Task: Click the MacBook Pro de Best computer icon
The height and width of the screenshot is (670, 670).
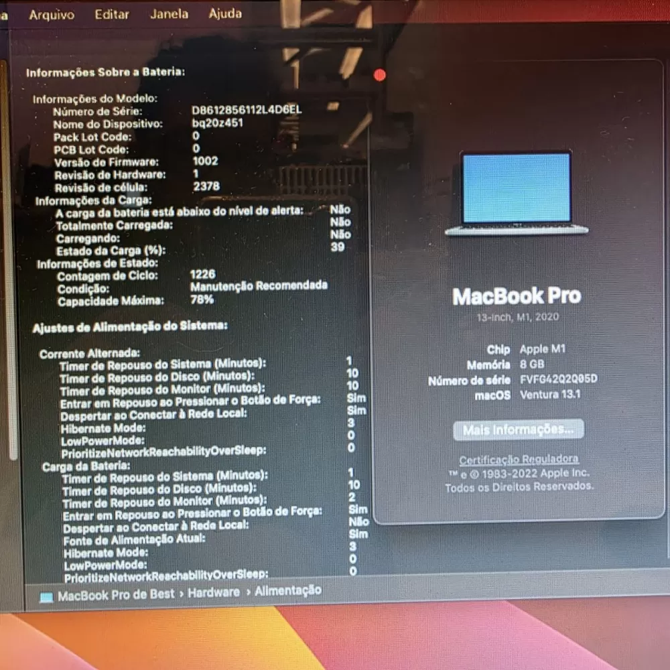Action: (x=46, y=597)
